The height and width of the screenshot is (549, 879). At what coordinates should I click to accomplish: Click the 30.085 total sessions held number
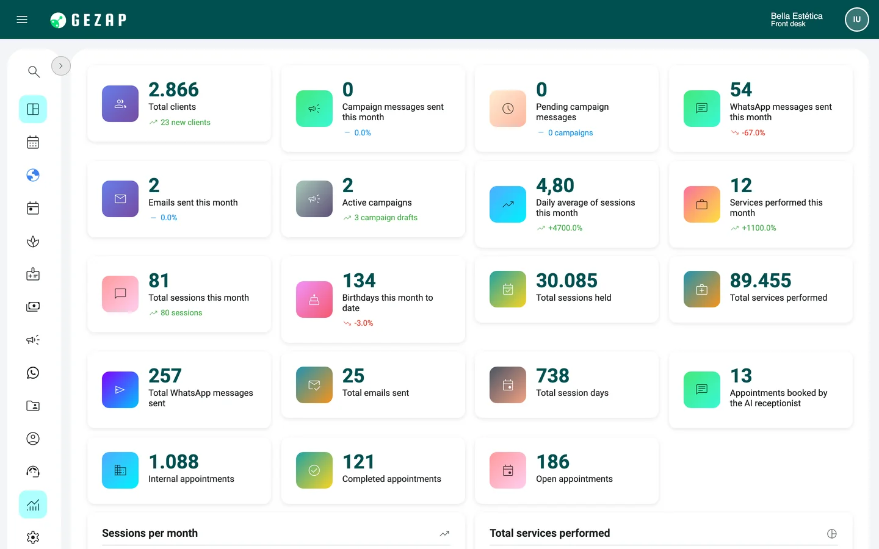pyautogui.click(x=567, y=281)
